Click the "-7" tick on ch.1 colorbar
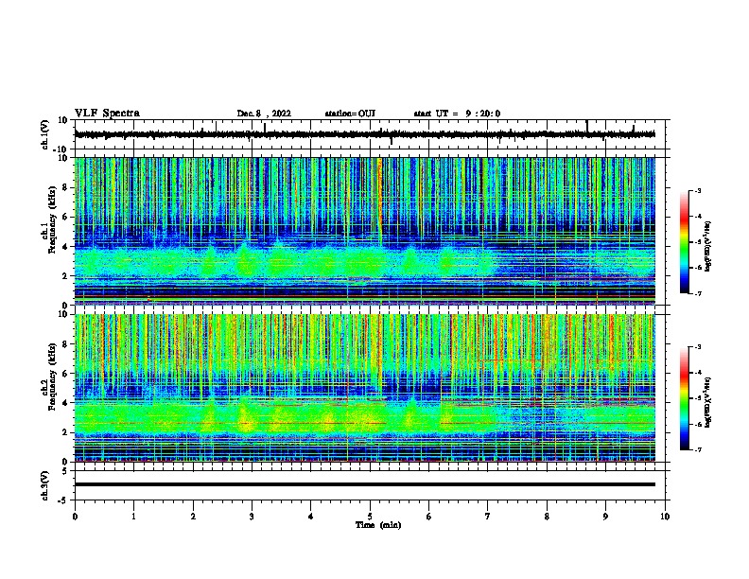This screenshot has width=749, height=579. (x=697, y=293)
